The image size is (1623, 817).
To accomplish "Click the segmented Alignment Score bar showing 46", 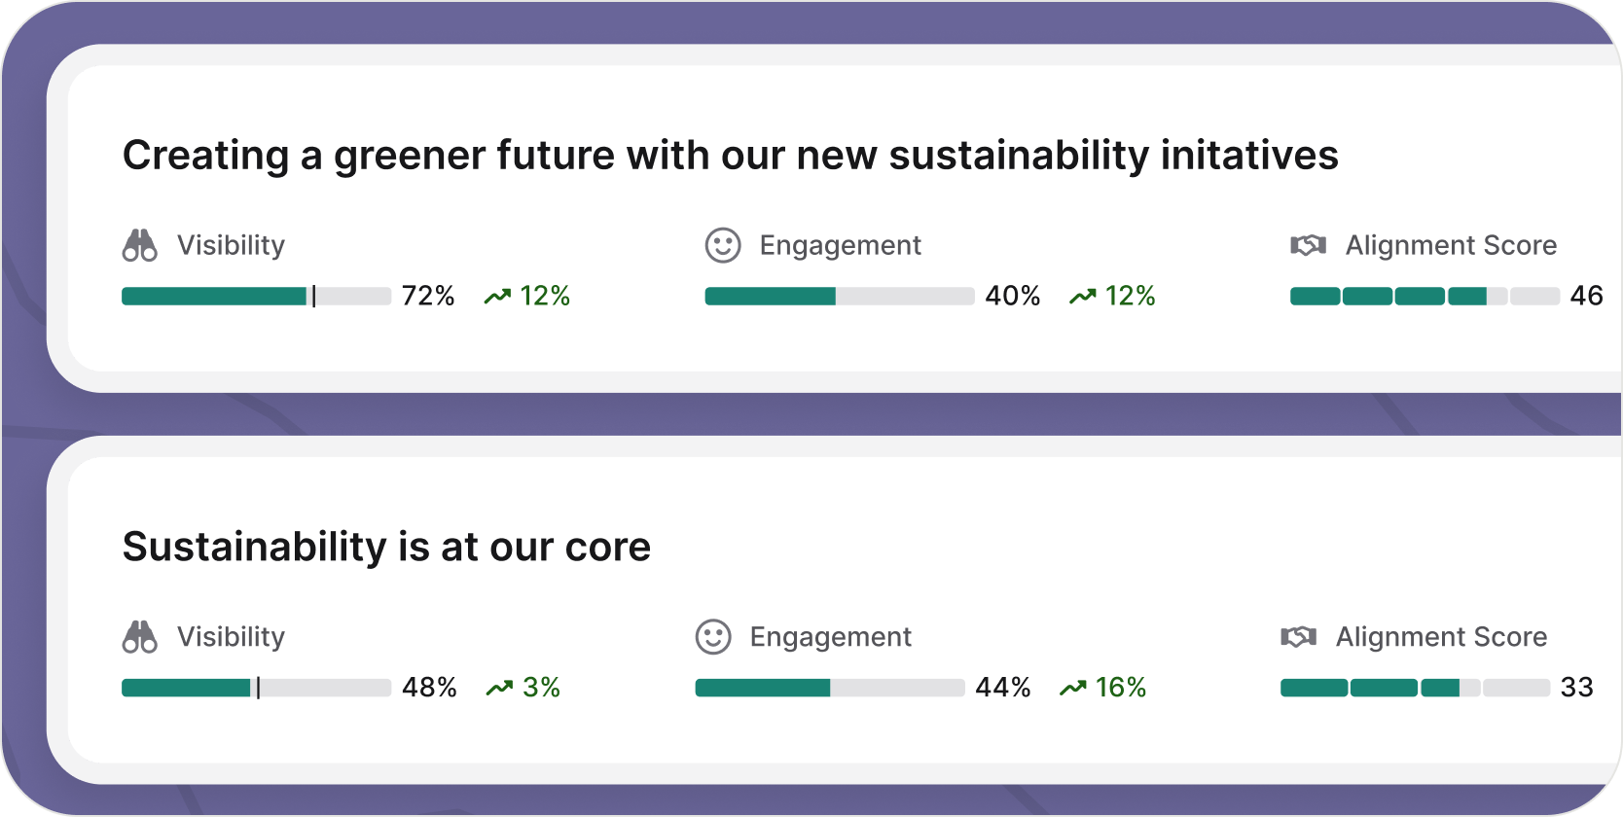I will tap(1424, 297).
